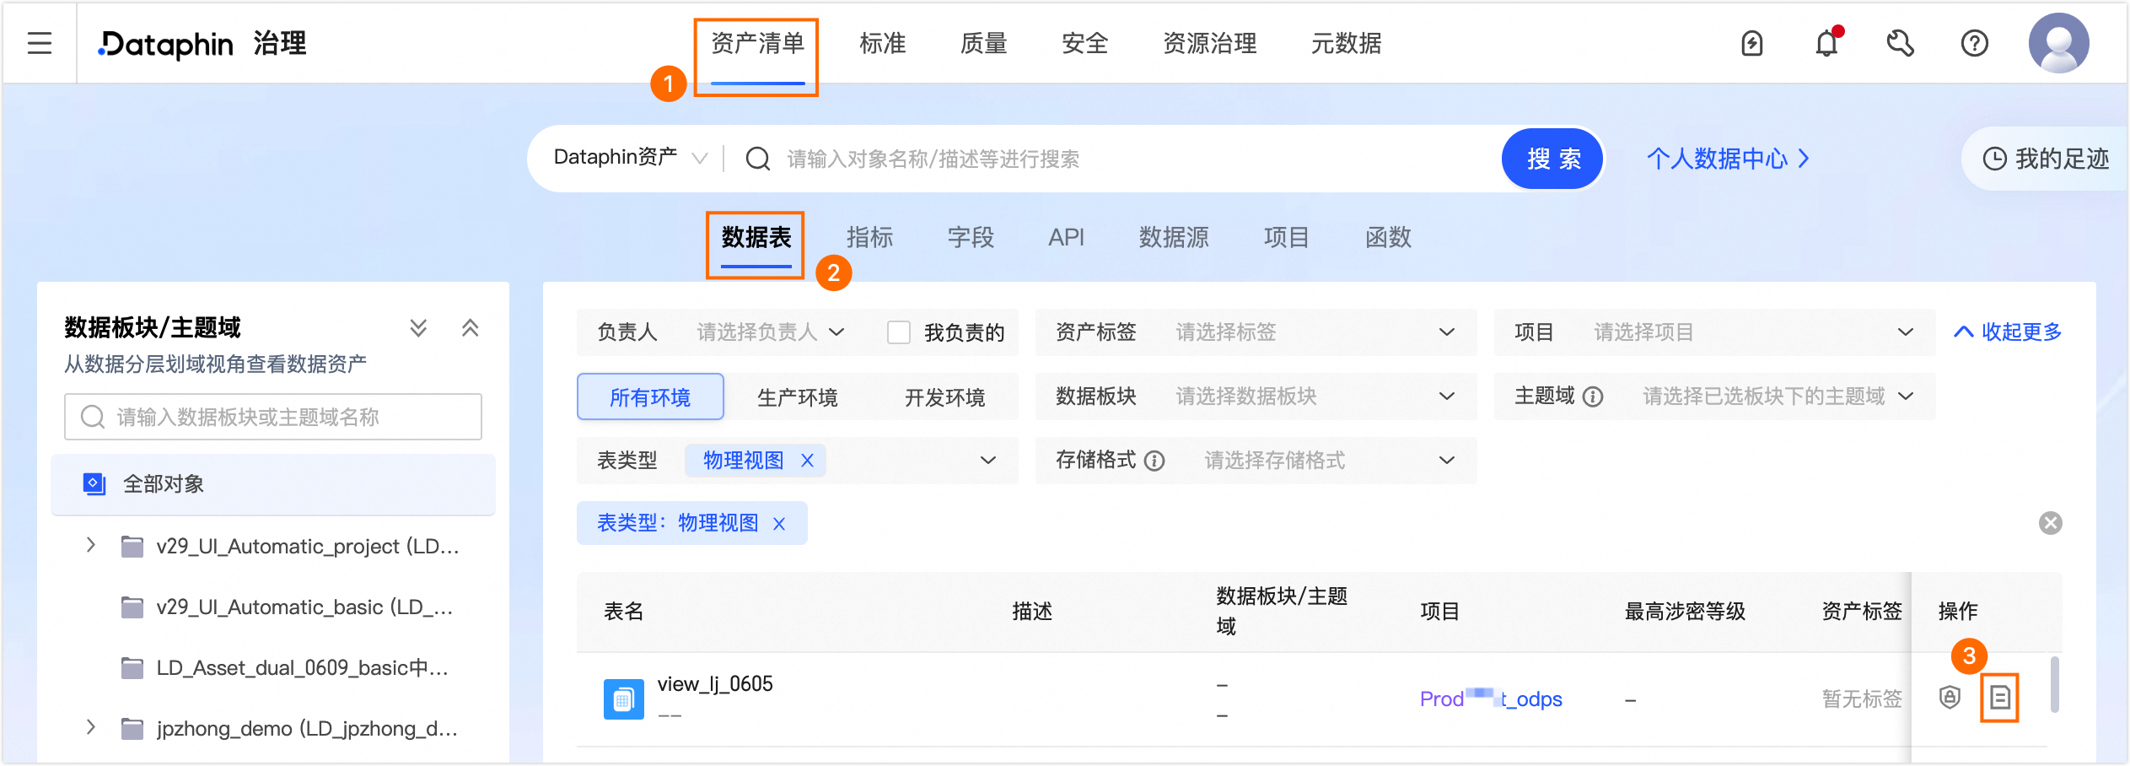
Task: Switch to the 质量 menu tab
Action: point(982,43)
